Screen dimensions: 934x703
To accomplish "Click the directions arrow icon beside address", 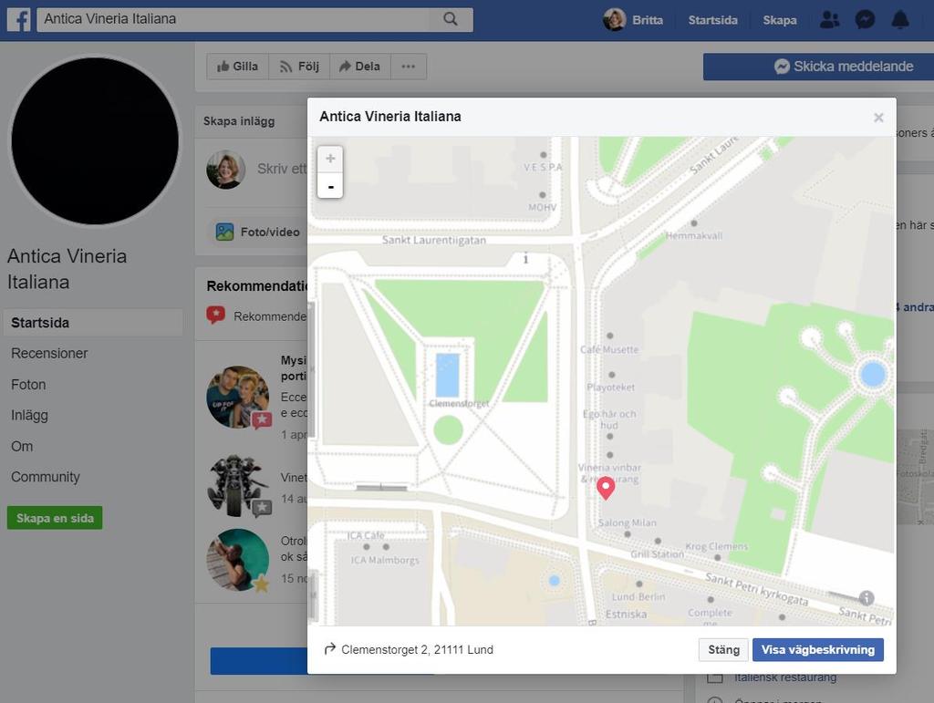I will [329, 649].
